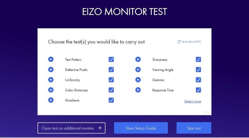Screen dimensions: 249x138
Task: Launch the Viewing Angle play icon
Action: pos(138,70)
